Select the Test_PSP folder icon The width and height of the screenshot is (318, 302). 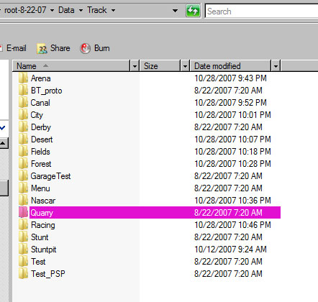click(x=23, y=274)
